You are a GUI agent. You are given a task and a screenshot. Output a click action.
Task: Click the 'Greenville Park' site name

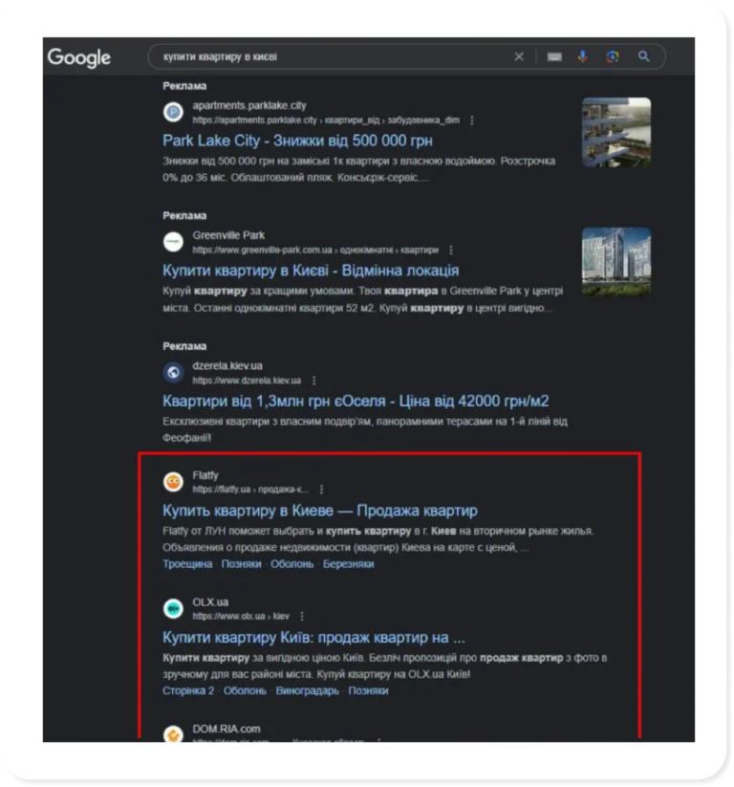click(x=228, y=235)
